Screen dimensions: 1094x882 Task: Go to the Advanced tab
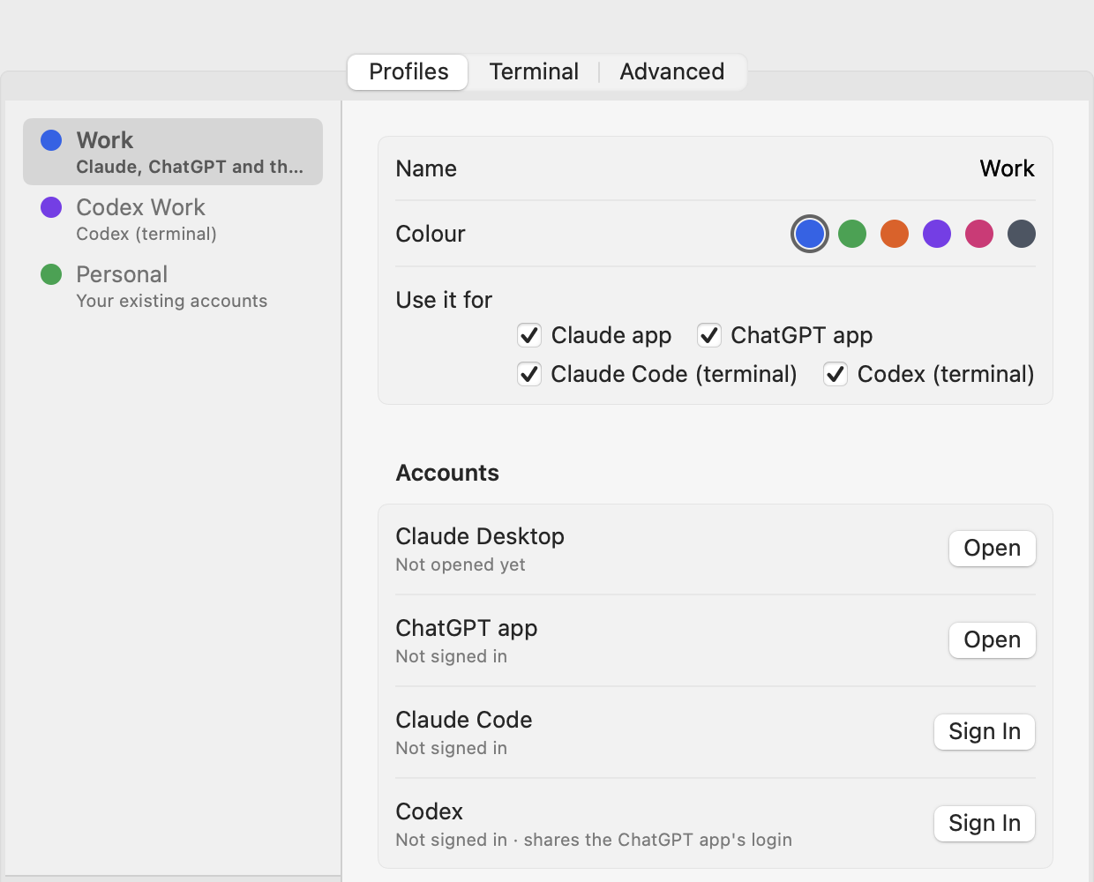coord(672,71)
